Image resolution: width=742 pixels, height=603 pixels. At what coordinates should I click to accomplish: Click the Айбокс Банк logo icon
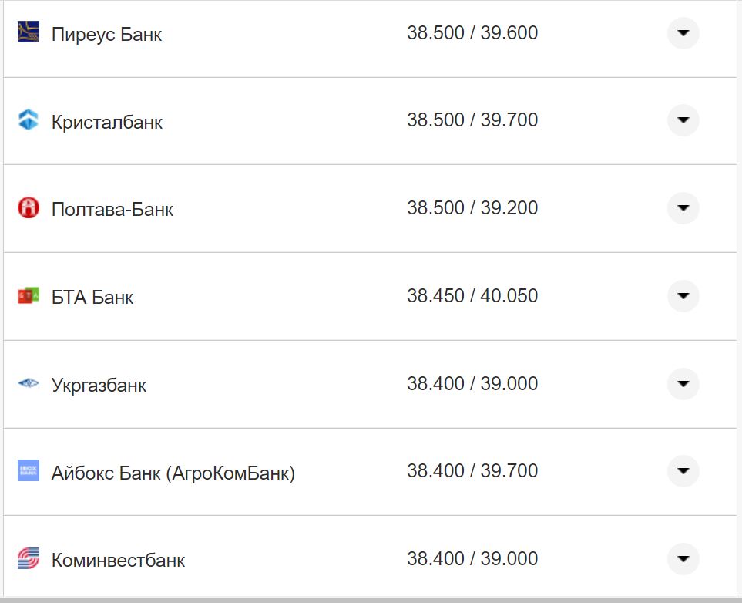(29, 471)
